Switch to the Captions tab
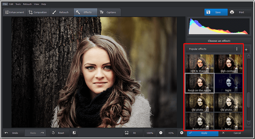The width and height of the screenshot is (255, 139). (x=109, y=12)
